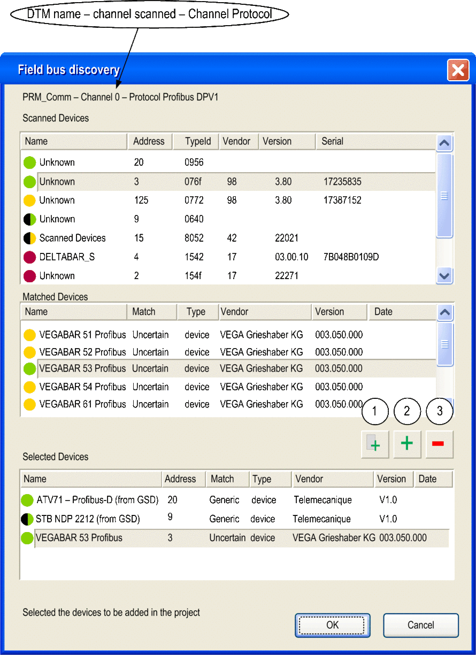Screen dimensions: 476x655
Task: Click serial value 7B048B0109D
Action: [x=351, y=257]
